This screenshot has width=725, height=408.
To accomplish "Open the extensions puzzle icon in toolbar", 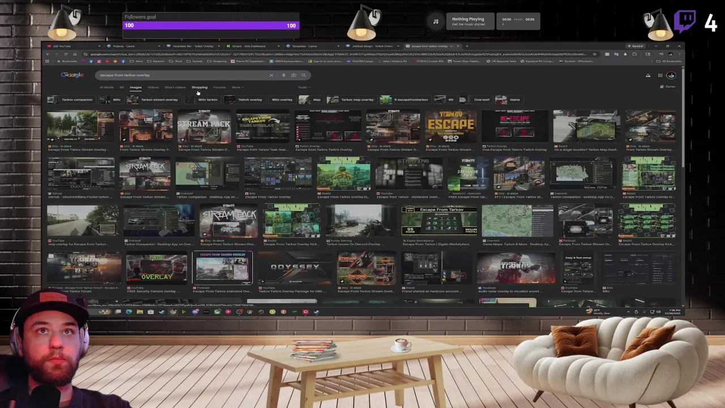I will point(634,54).
